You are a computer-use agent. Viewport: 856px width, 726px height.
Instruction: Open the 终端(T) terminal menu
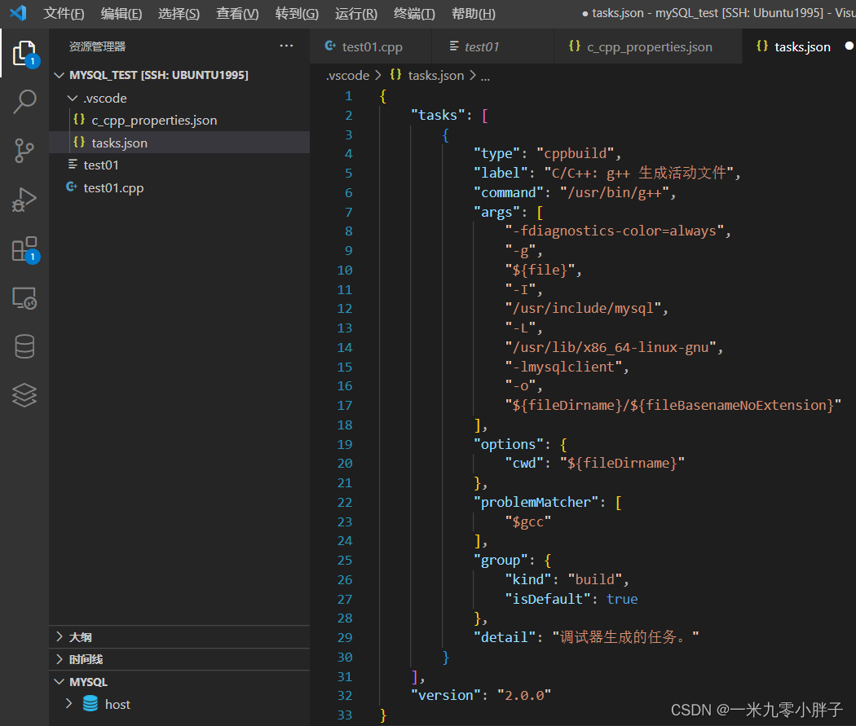tap(414, 14)
